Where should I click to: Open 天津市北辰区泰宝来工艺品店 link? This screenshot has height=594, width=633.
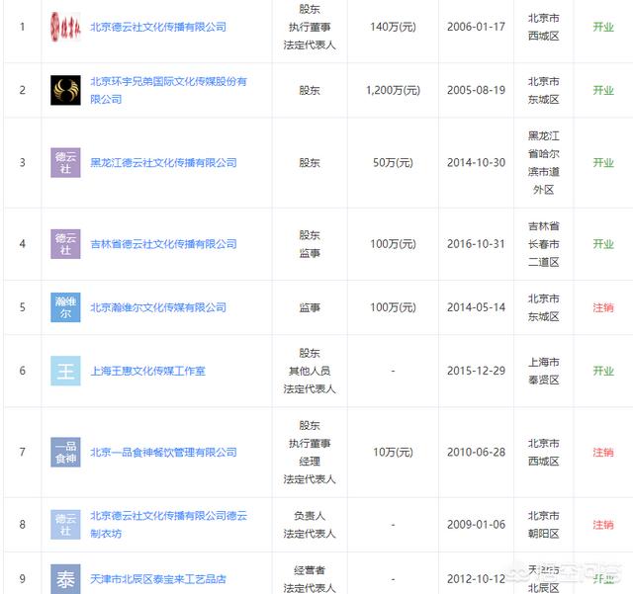(x=158, y=579)
